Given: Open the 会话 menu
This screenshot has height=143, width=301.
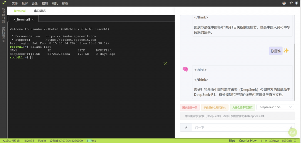Looking at the screenshot, I should click(35, 4).
